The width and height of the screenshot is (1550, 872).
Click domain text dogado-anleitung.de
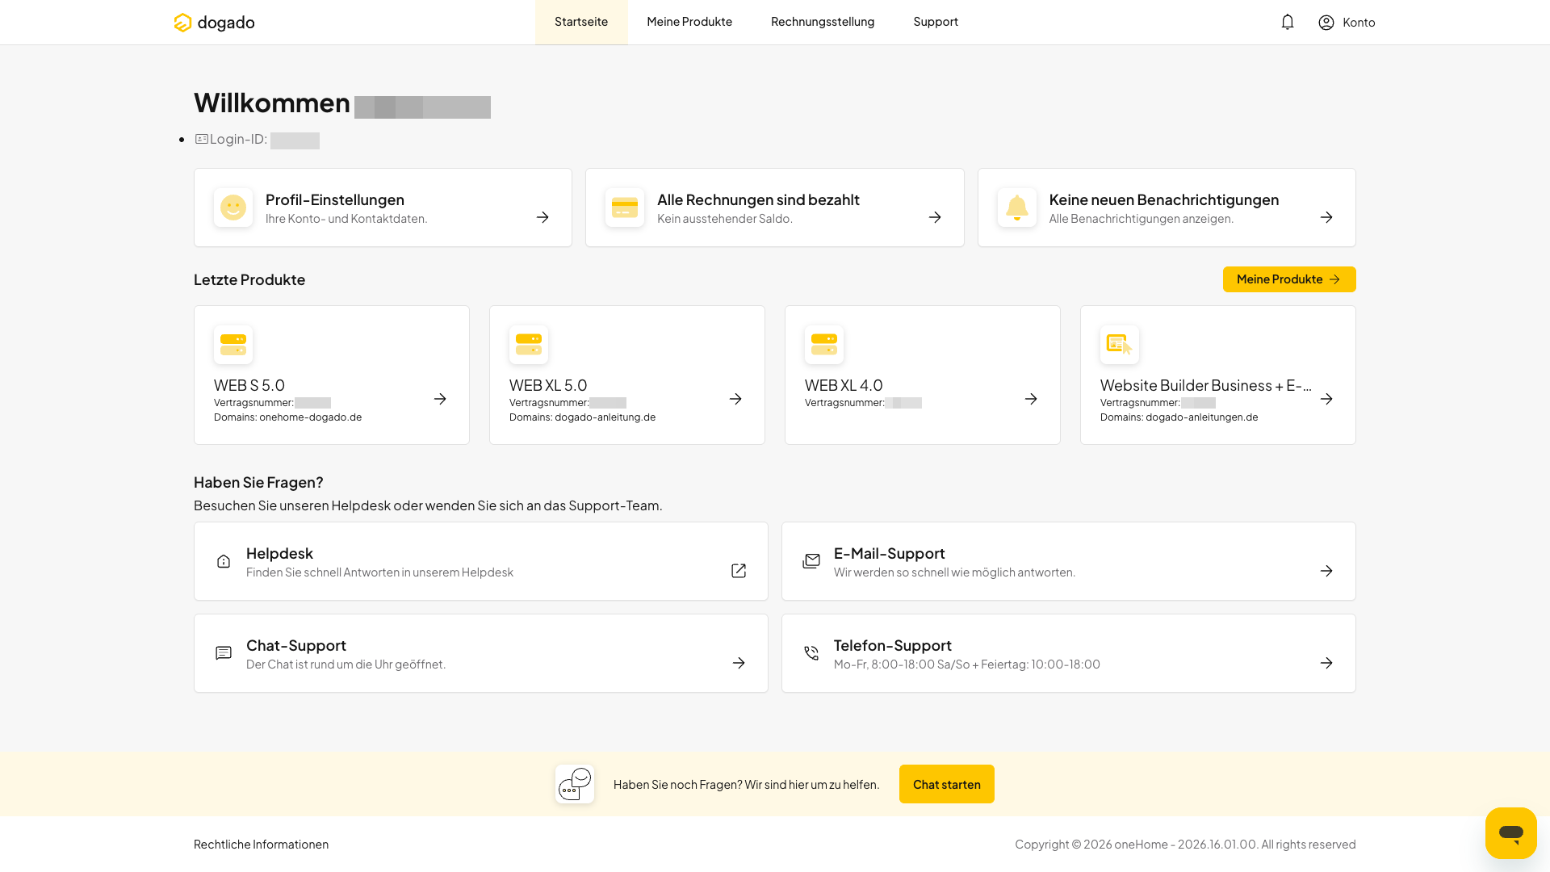pos(605,417)
